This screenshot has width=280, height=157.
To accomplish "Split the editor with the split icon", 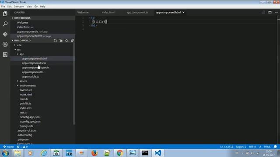I will point(270,12).
